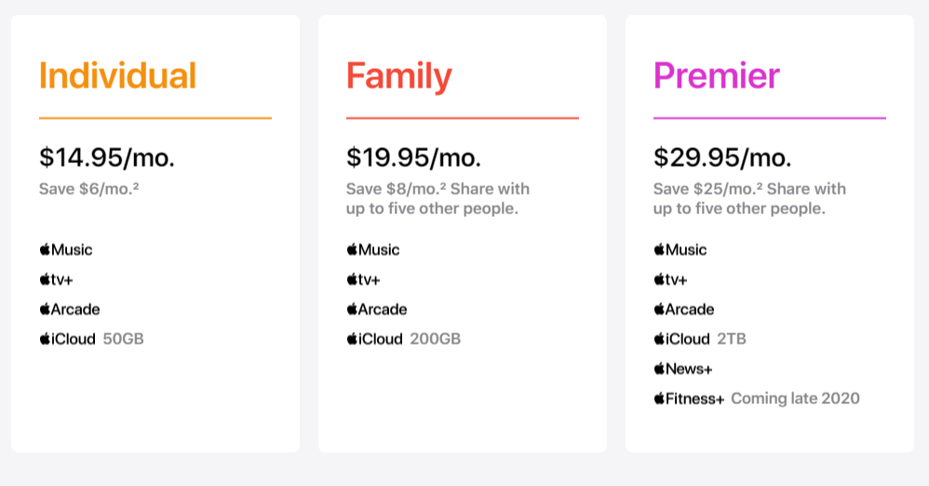Viewport: 929px width, 486px height.
Task: Click Apple Arcade logo in Individual plan
Action: pos(70,309)
